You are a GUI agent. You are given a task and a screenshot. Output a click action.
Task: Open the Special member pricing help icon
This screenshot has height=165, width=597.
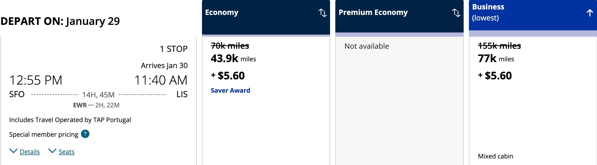tap(85, 134)
